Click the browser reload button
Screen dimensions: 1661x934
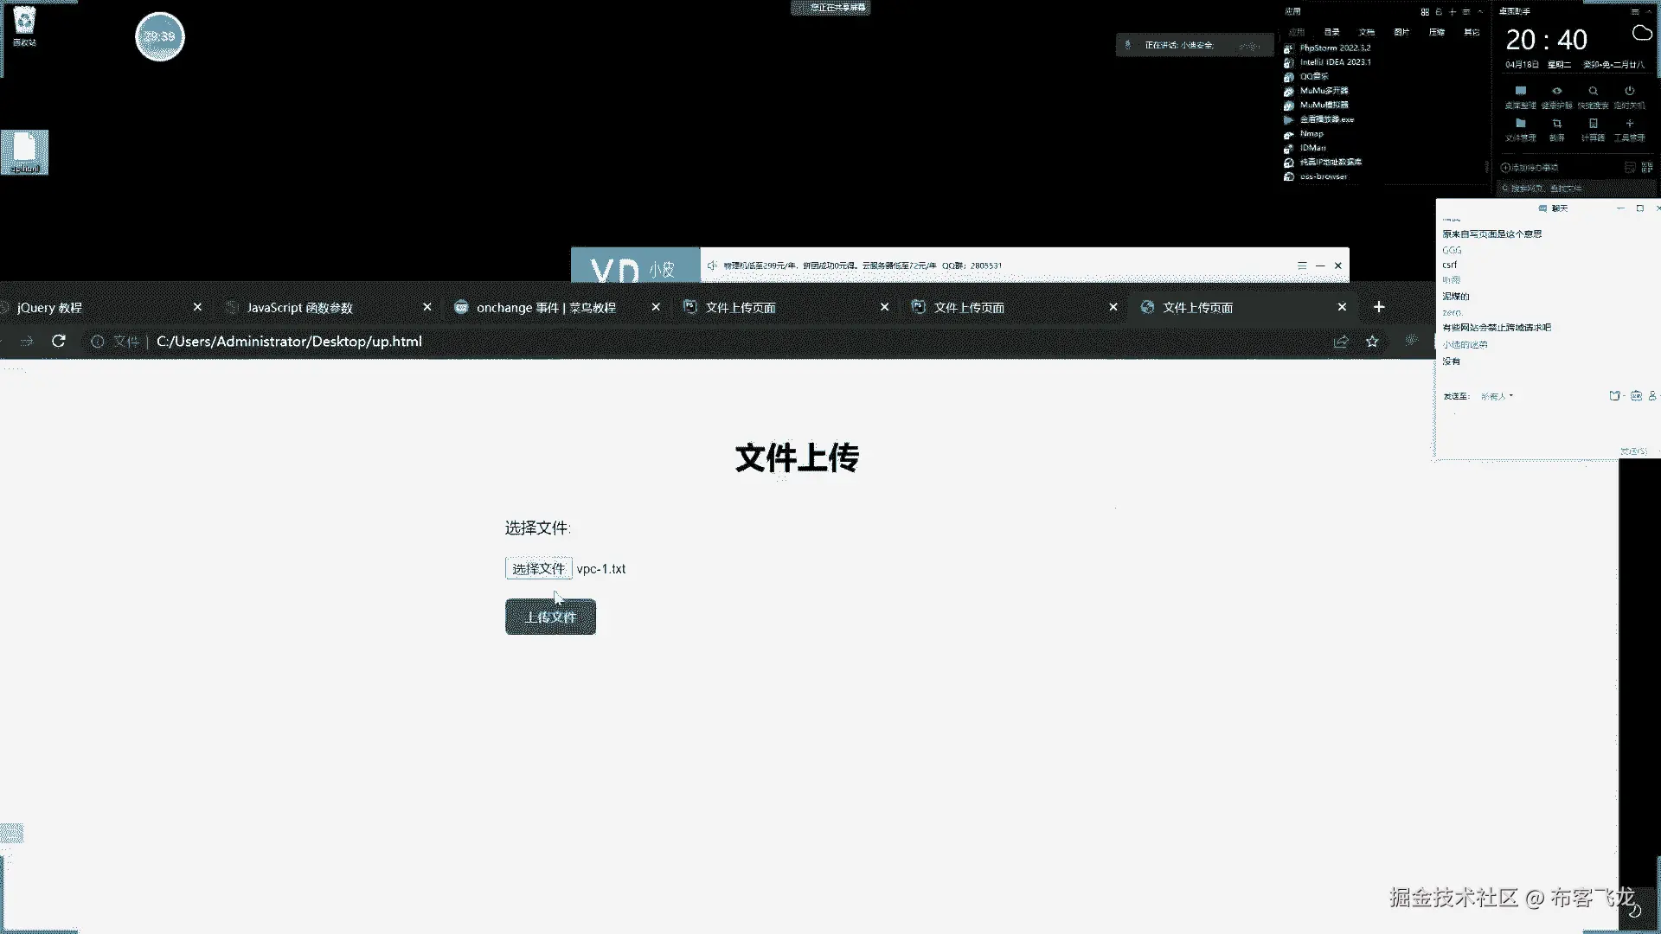point(59,341)
